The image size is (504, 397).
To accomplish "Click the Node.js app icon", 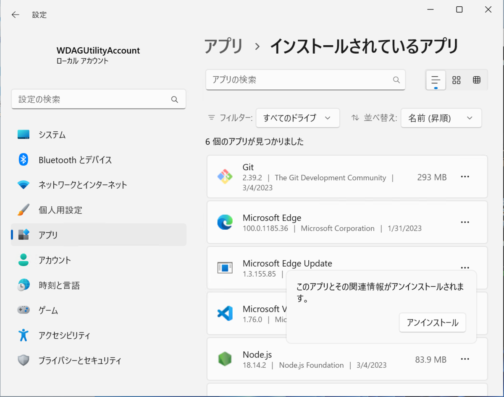I will (225, 359).
